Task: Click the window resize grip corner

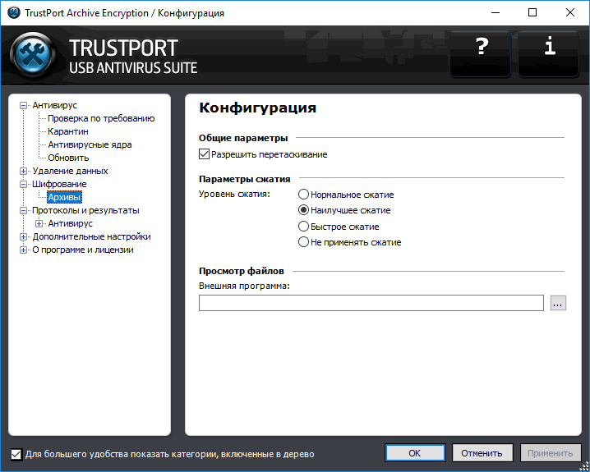Action: [x=585, y=467]
